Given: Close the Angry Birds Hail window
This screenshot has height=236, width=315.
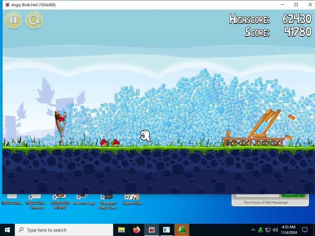Looking at the screenshot, I should 310,5.
